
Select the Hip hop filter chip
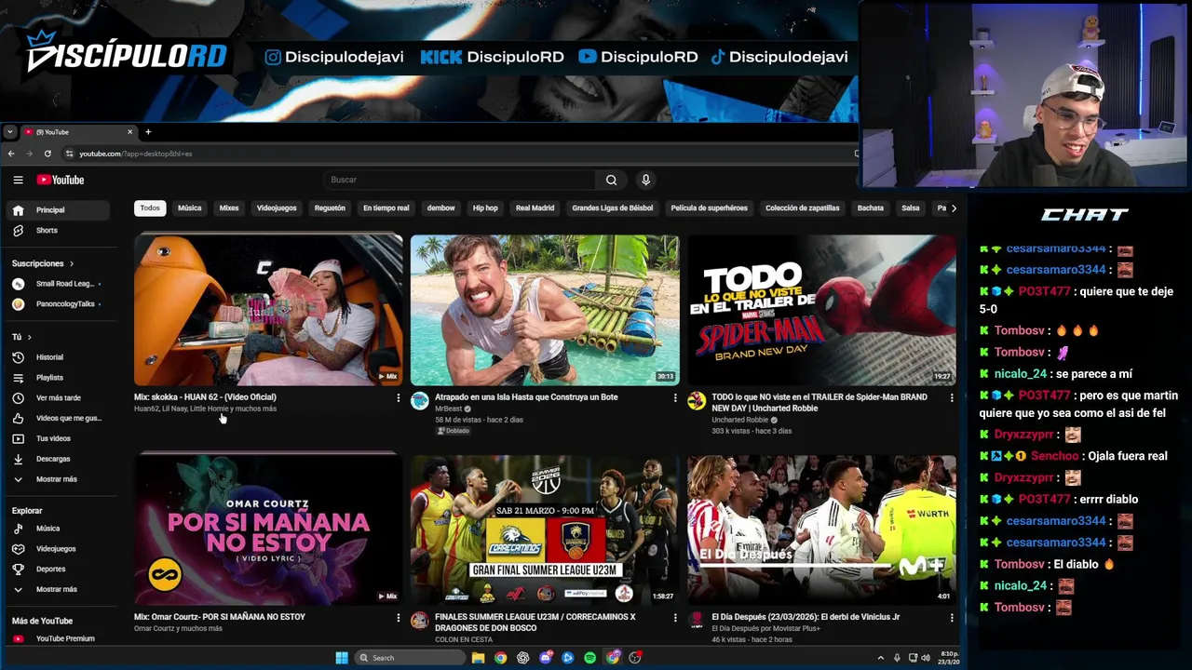click(x=485, y=208)
